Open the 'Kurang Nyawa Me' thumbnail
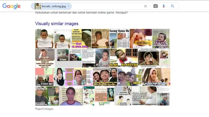 (120, 39)
